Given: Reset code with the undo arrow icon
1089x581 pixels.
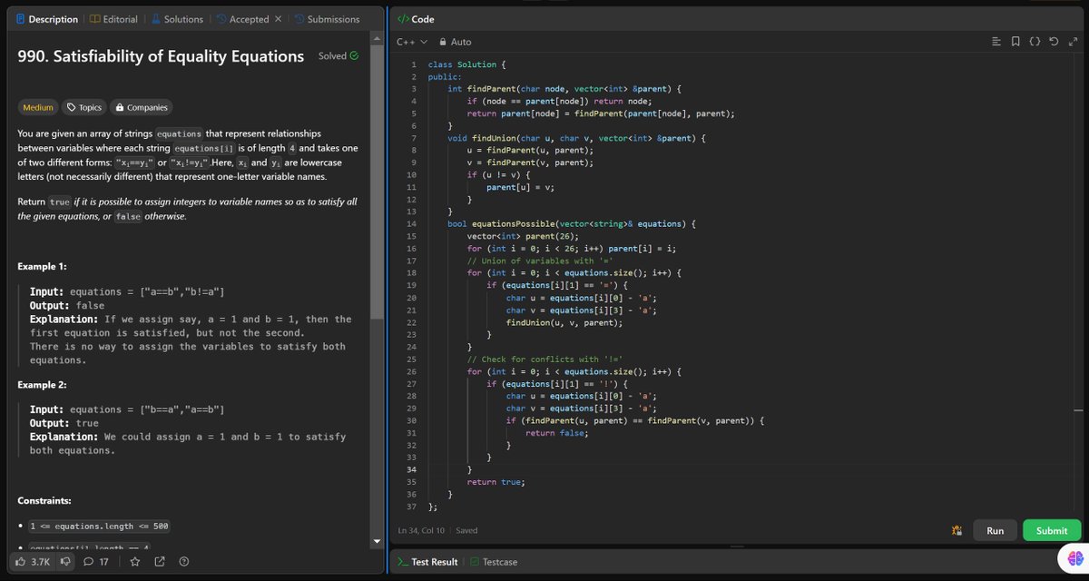Looking at the screenshot, I should [x=1053, y=42].
